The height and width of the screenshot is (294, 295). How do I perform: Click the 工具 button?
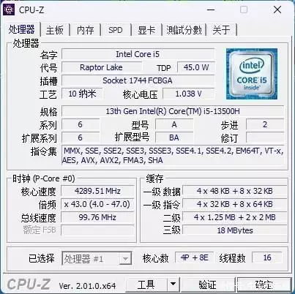point(146,284)
